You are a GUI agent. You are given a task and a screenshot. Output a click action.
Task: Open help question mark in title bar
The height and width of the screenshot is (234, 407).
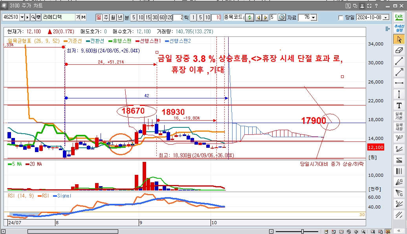[376, 6]
